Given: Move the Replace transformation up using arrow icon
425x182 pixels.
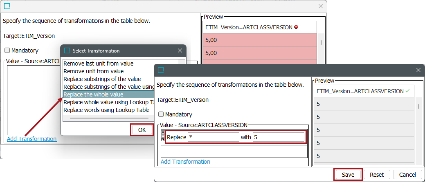Looking at the screenshot, I should [163, 136].
